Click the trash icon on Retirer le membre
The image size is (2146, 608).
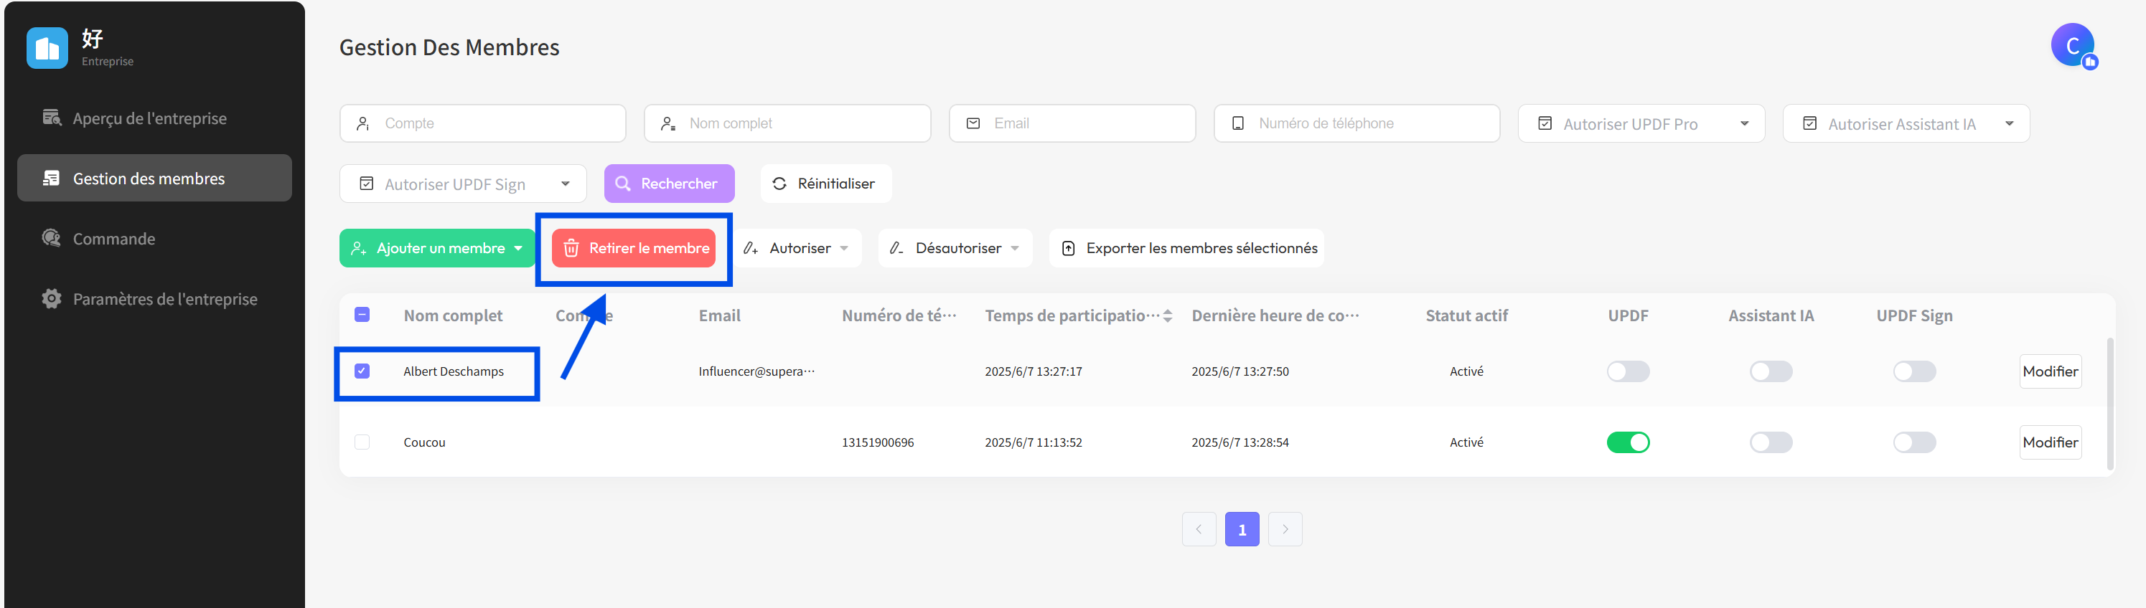(x=571, y=248)
